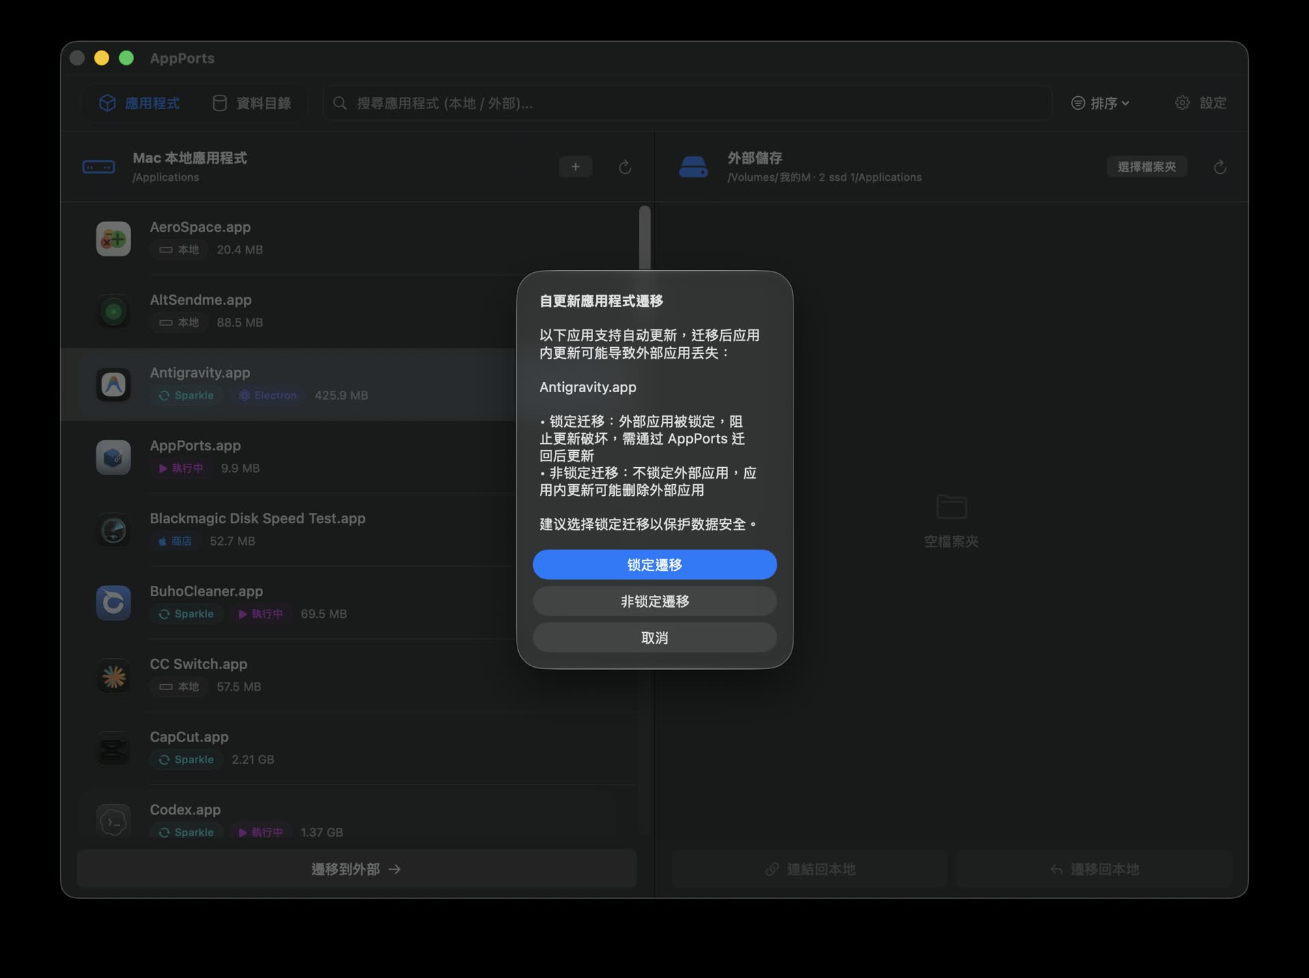Click the AltSendme.app green icon
The width and height of the screenshot is (1309, 978).
[x=113, y=312]
